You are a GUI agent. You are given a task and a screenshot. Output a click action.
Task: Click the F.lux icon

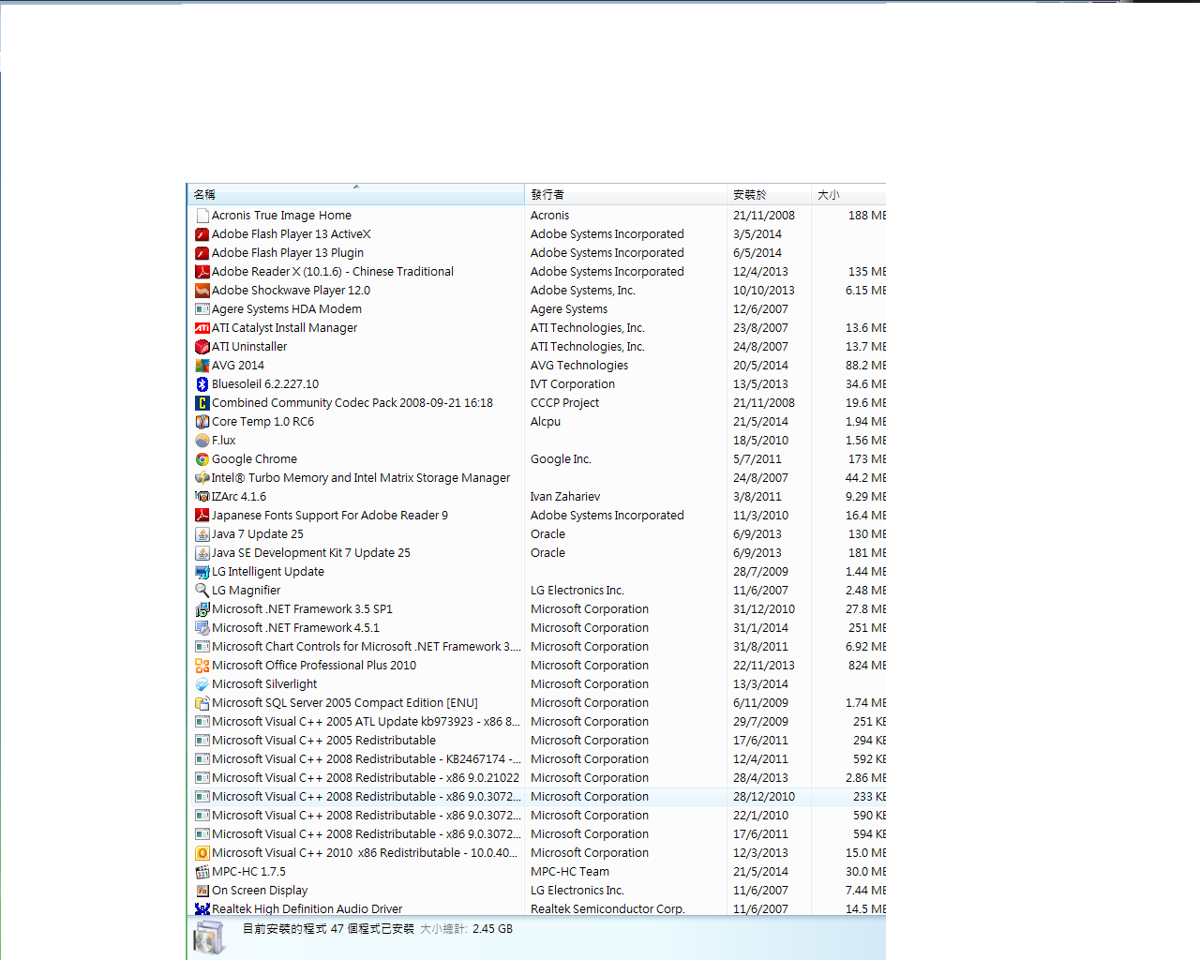pos(202,441)
